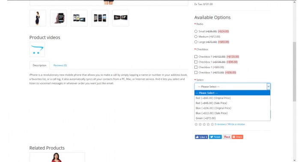Choose Red (+$60.00) Original Price option

coord(232,98)
